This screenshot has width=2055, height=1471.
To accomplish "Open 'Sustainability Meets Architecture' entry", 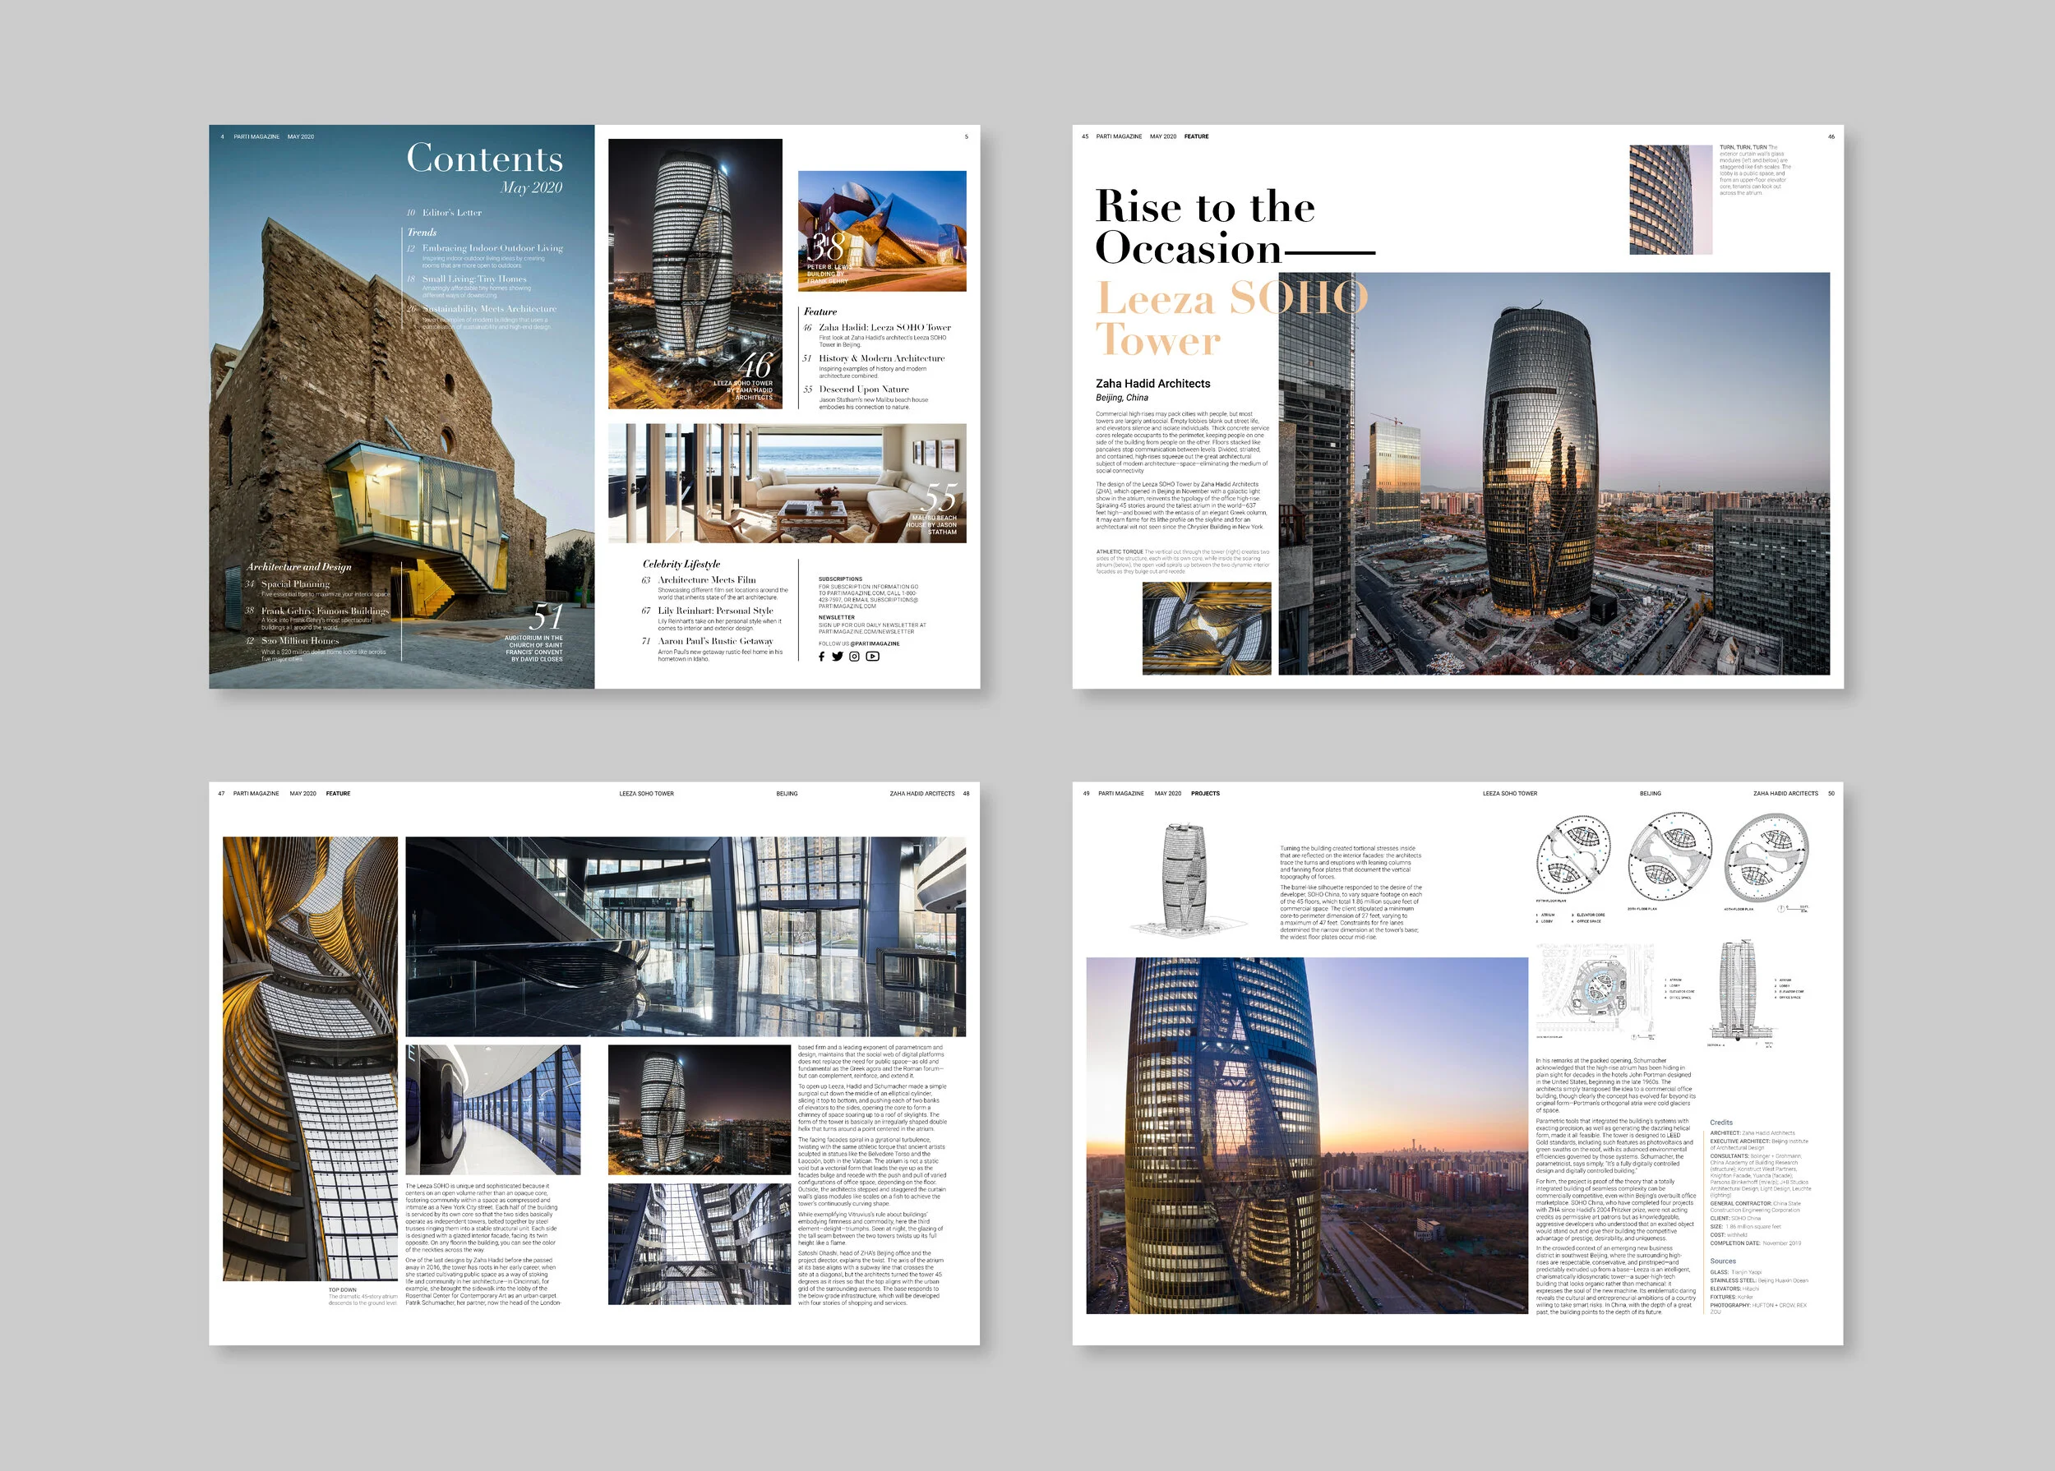I will click(489, 309).
